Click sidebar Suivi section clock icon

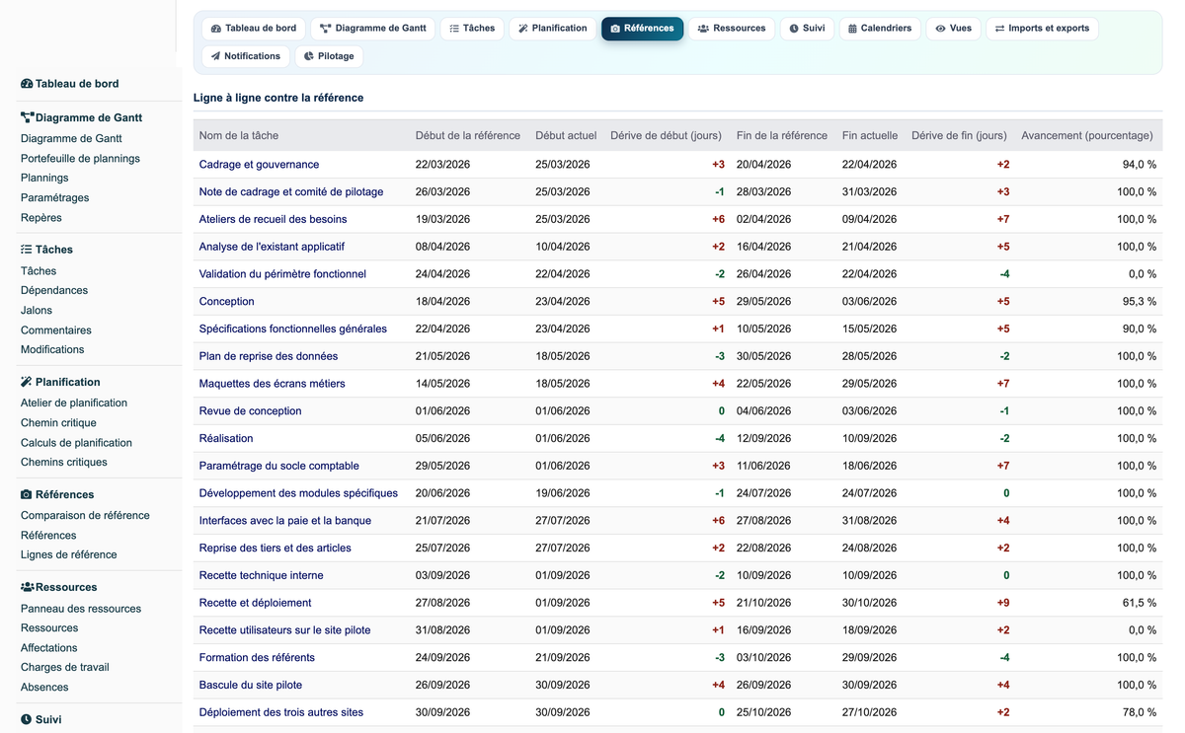click(x=27, y=720)
